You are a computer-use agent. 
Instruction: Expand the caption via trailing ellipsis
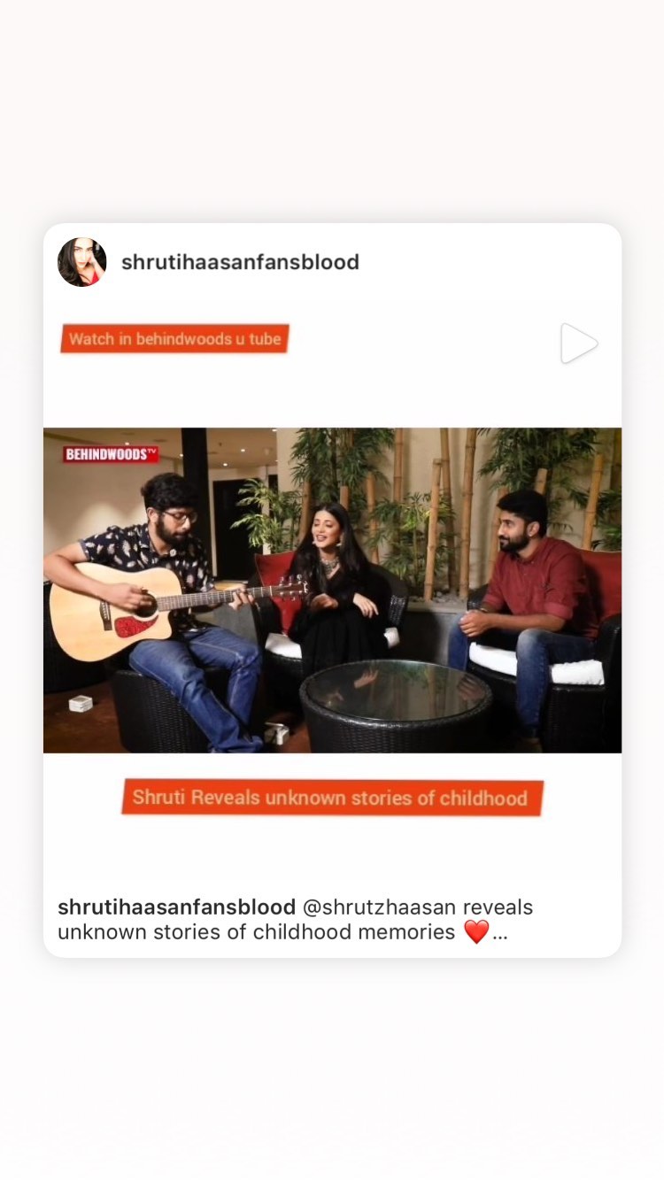[499, 933]
